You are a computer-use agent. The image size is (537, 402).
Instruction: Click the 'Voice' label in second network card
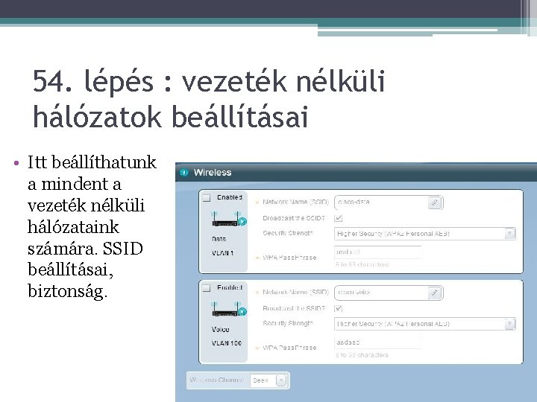coord(220,329)
